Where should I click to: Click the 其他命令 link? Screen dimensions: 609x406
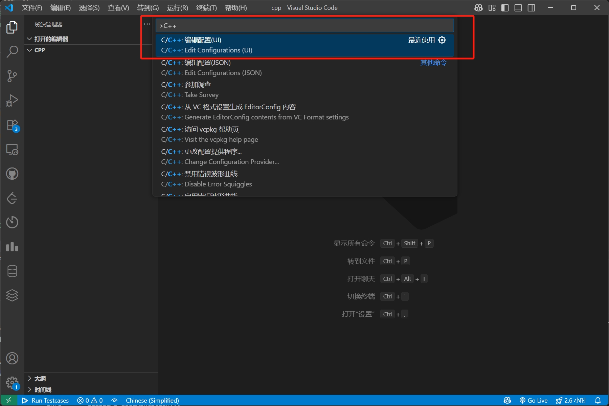pyautogui.click(x=433, y=62)
